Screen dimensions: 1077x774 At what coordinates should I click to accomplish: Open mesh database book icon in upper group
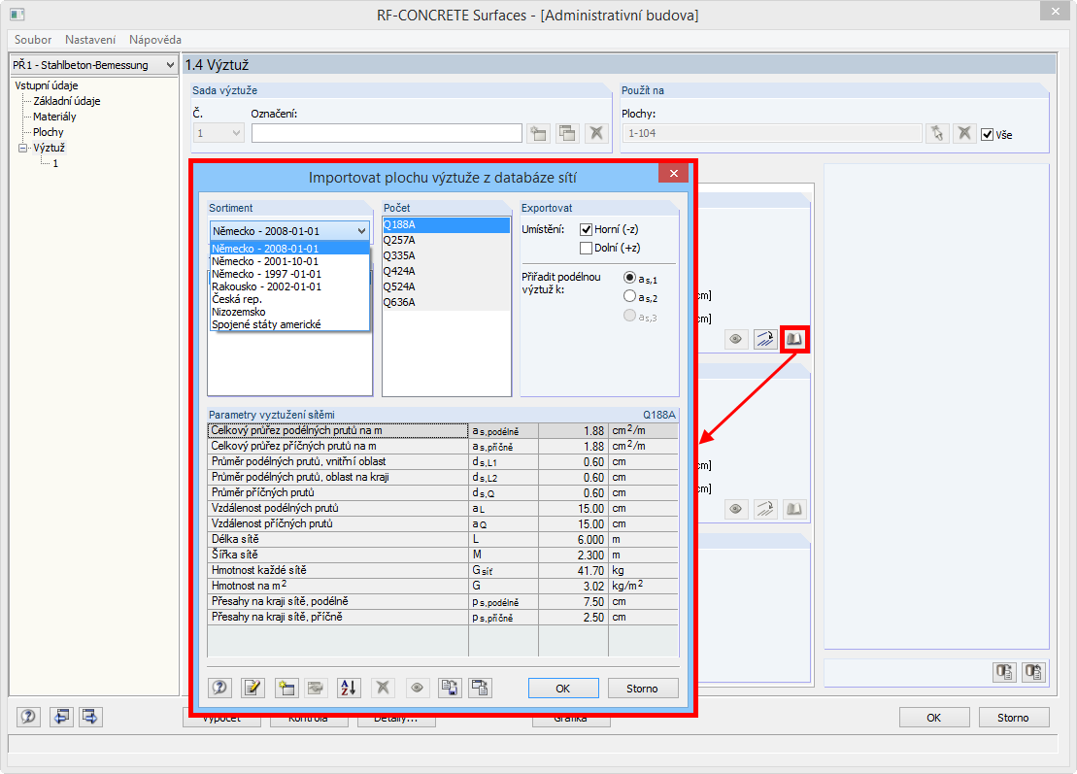(x=794, y=339)
